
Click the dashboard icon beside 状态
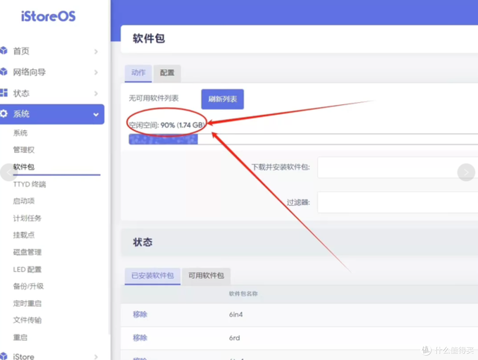pos(4,93)
